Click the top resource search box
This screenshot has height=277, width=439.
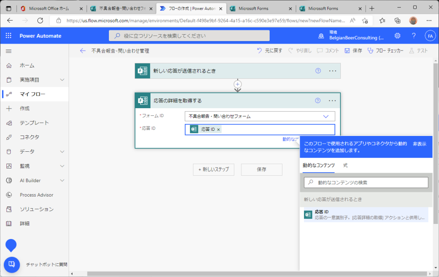pyautogui.click(x=189, y=36)
